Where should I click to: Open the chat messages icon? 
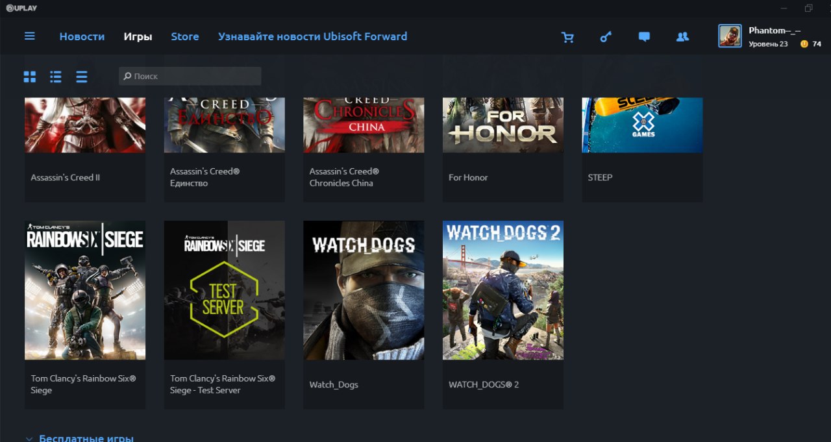[x=644, y=37]
